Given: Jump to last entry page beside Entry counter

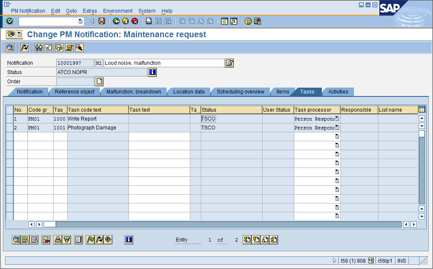Looking at the screenshot, I should coord(274,240).
